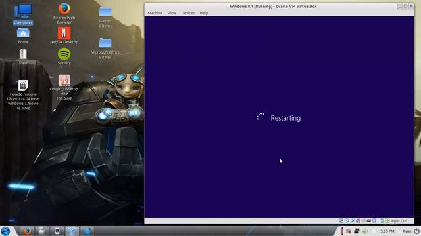Open the Devices menu in VirtualBox
The image size is (421, 236).
tap(188, 13)
